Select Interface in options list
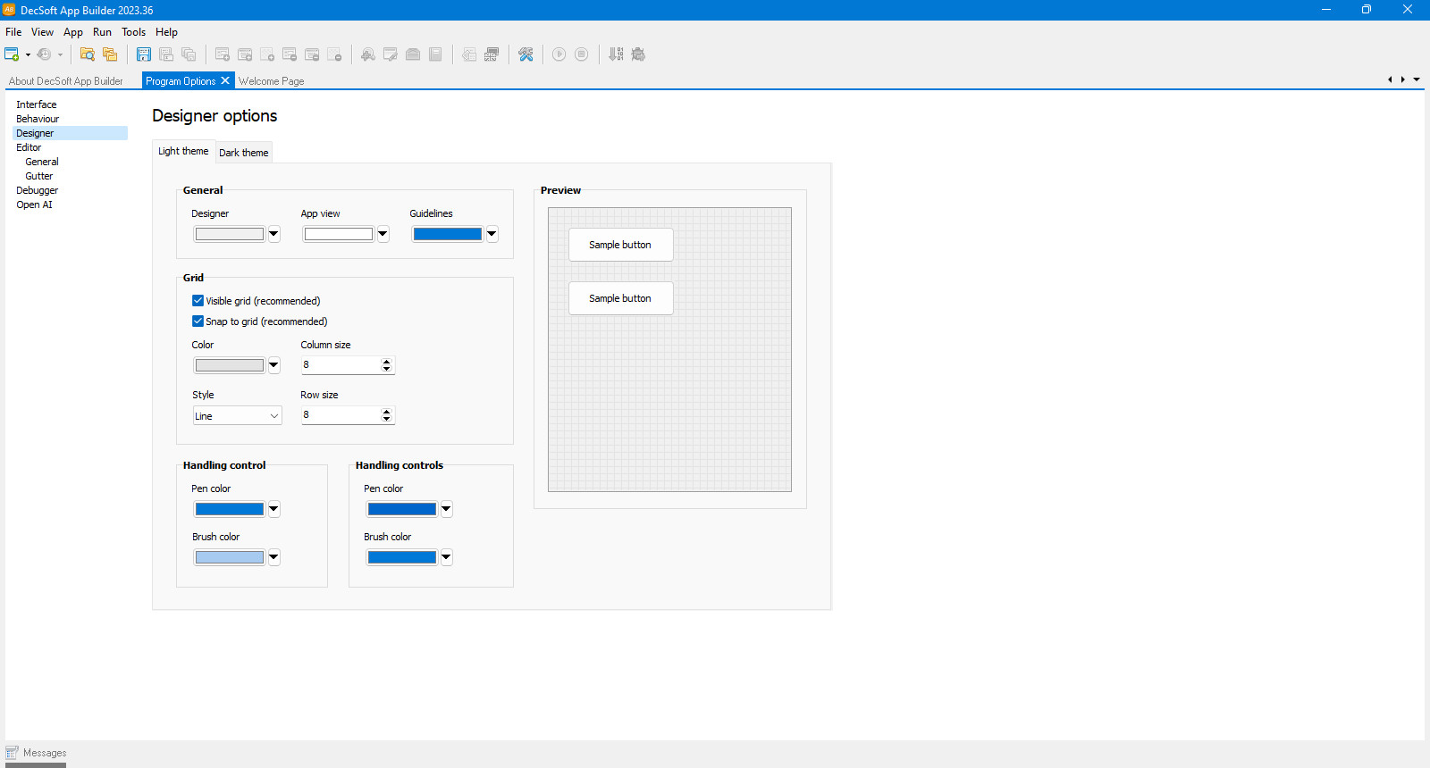Viewport: 1430px width, 768px height. [37, 104]
